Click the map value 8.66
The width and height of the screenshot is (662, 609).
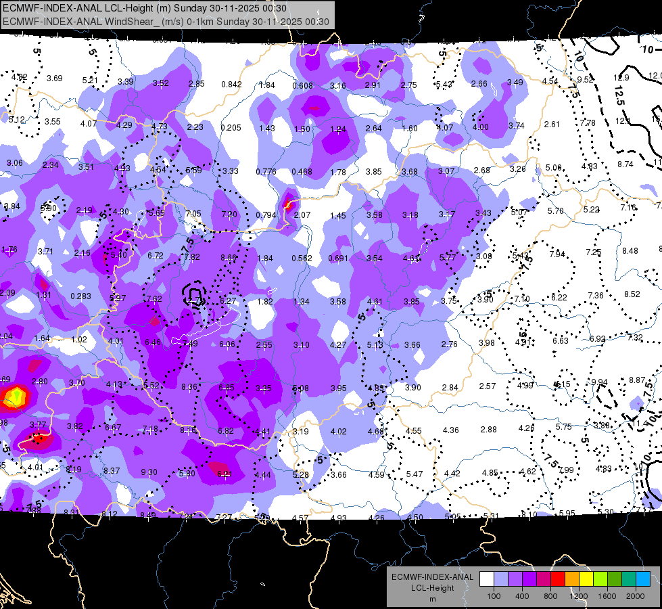click(x=229, y=257)
